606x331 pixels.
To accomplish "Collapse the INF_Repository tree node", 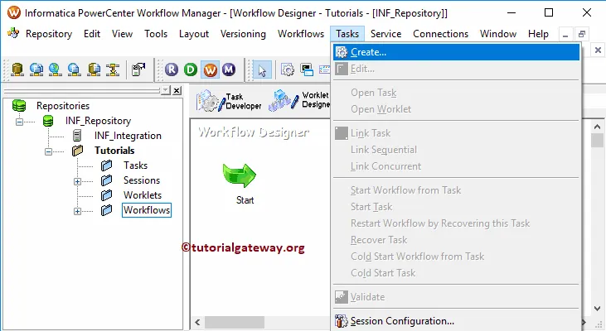I will pos(19,122).
